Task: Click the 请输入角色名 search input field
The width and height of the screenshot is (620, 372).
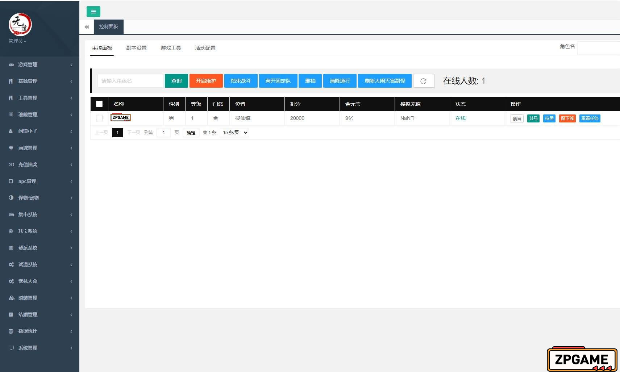Action: click(130, 81)
